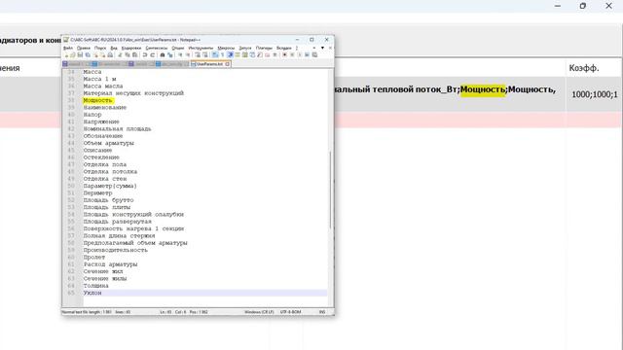Screen dimensions: 623x350
Task: Click the Zoom in toolbar icon
Action: 180,54
